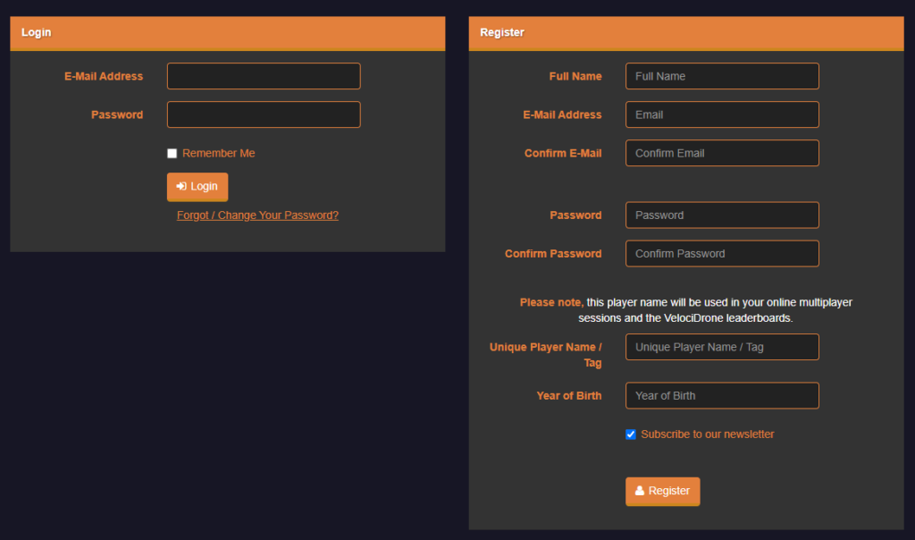The image size is (915, 540).
Task: Click the sign-in arrow icon on the Login button
Action: (181, 186)
